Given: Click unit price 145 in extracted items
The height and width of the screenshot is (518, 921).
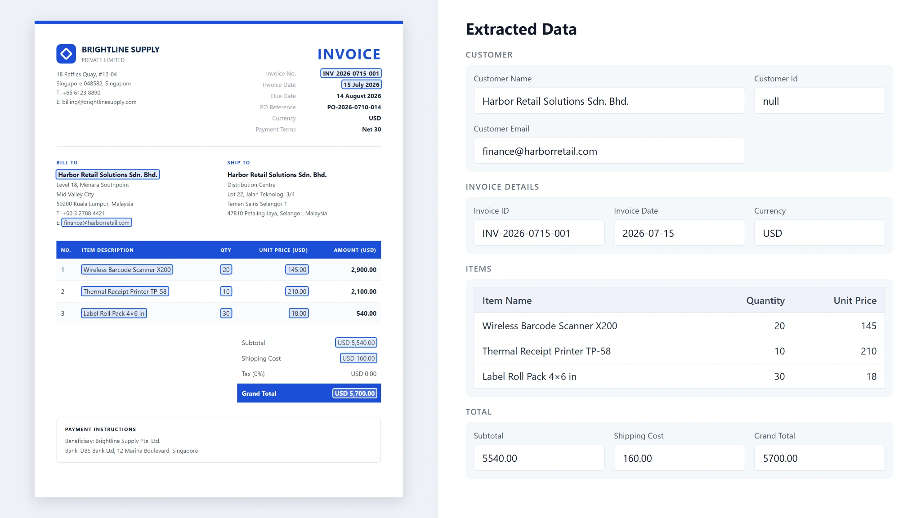Looking at the screenshot, I should coord(868,326).
